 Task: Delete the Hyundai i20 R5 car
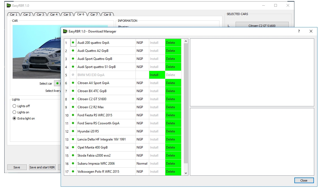(173, 131)
